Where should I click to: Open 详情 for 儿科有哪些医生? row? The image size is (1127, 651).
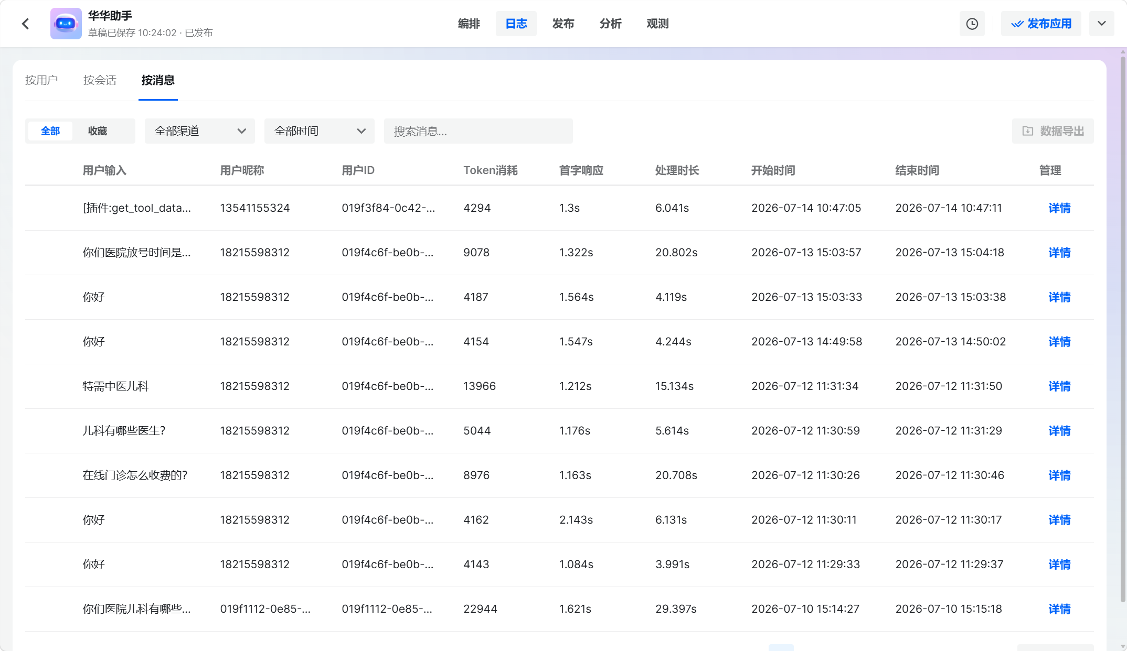coord(1059,431)
